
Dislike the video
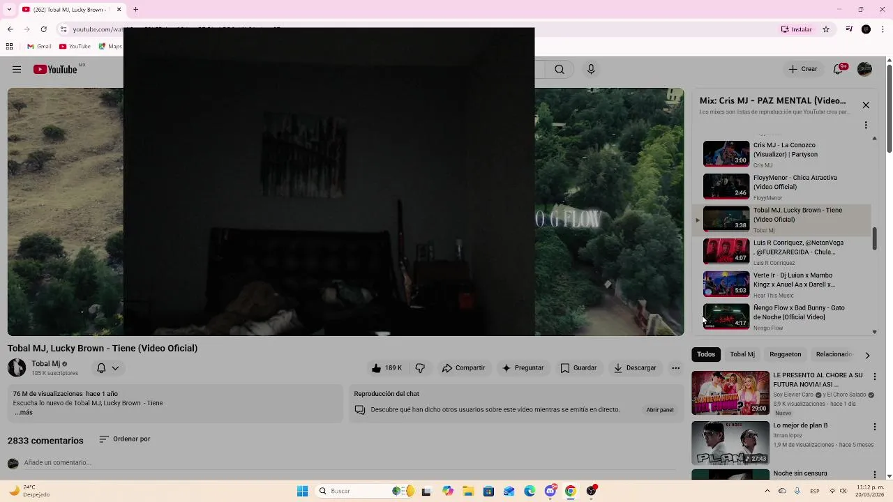pos(420,368)
